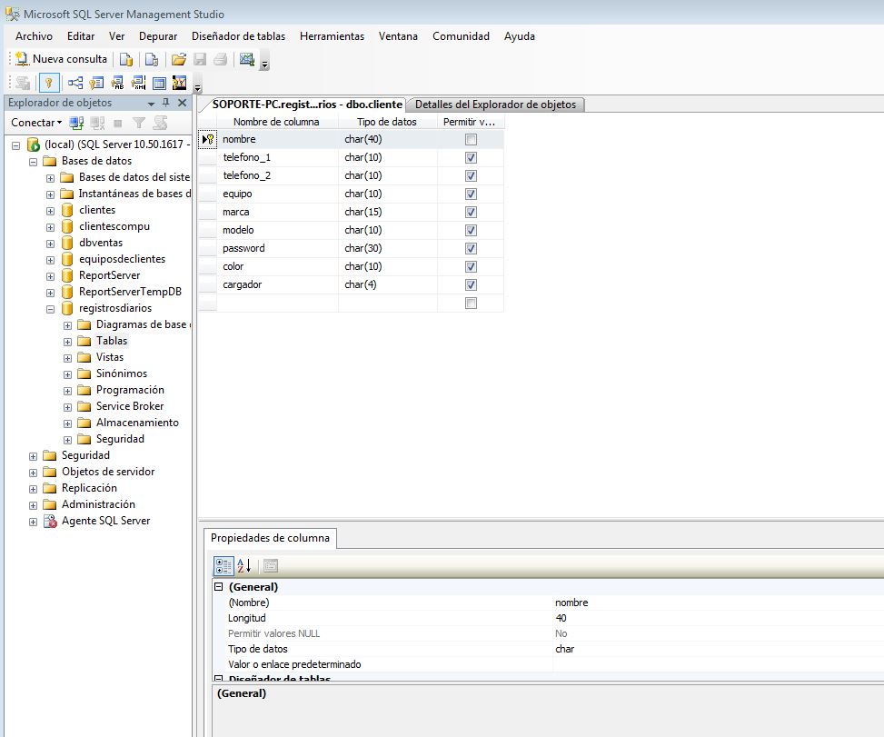884x737 pixels.
Task: Collapse the (General) properties section
Action: coord(219,586)
